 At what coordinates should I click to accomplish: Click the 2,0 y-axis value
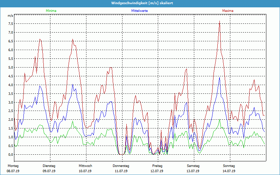click(x=11, y=120)
